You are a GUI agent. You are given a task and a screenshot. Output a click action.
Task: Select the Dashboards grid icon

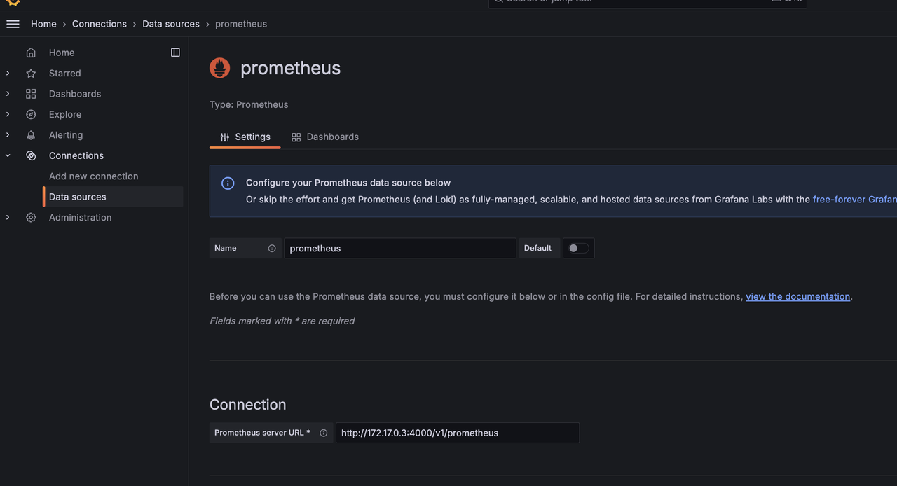[x=31, y=93]
